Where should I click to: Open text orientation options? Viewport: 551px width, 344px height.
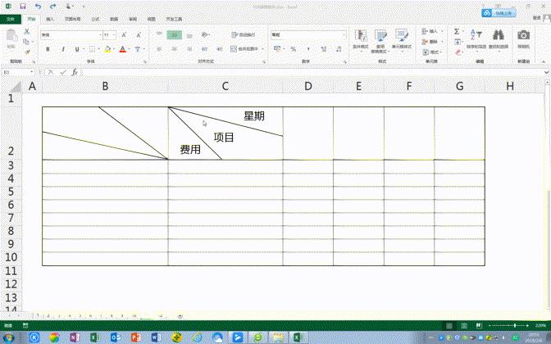[205, 34]
